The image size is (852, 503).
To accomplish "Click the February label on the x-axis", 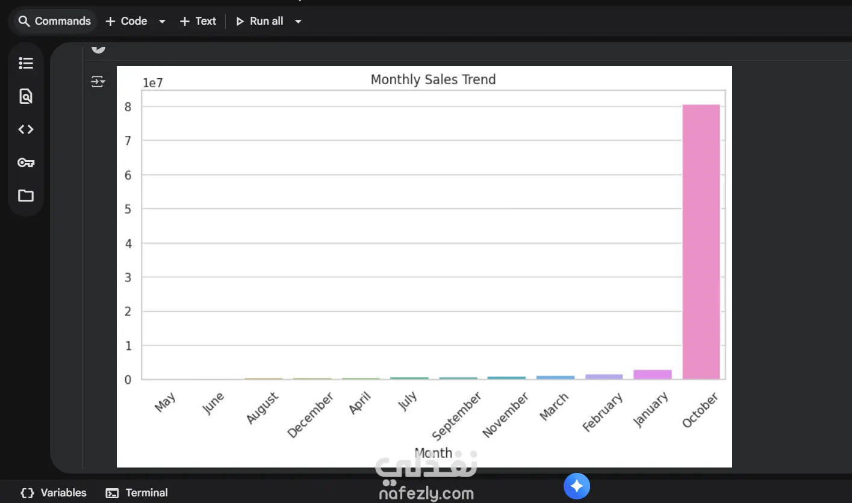I will tap(603, 413).
